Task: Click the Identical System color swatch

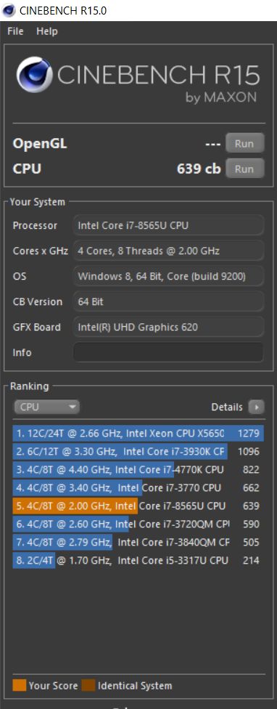Action: [88, 685]
